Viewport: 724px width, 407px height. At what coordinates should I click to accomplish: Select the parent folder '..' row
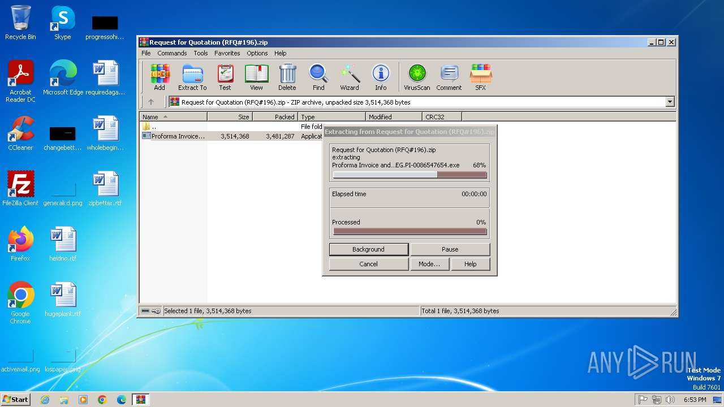coord(231,127)
